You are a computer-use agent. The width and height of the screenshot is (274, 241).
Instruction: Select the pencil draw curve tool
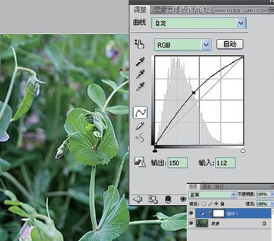(x=140, y=126)
